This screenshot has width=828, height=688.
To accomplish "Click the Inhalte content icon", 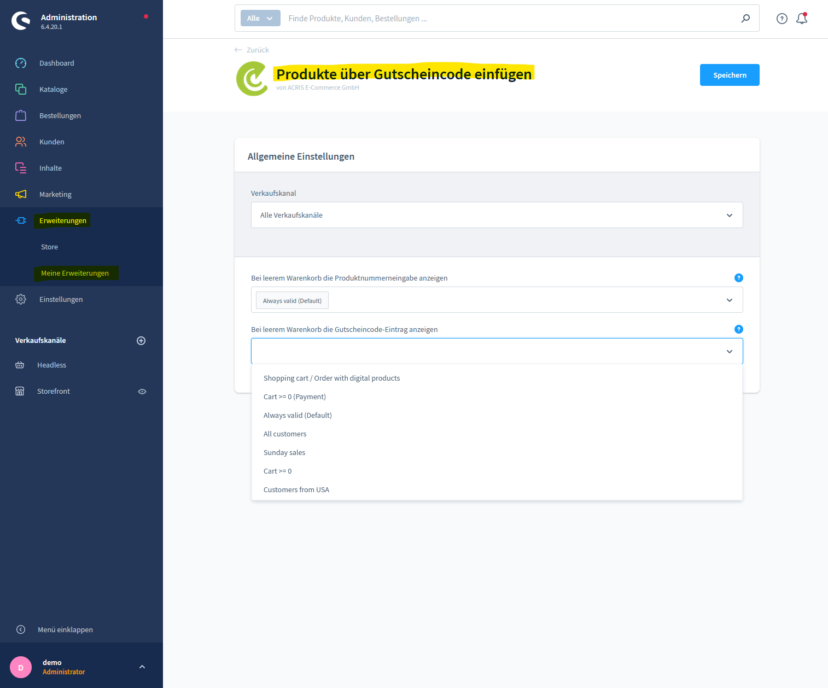I will click(21, 168).
